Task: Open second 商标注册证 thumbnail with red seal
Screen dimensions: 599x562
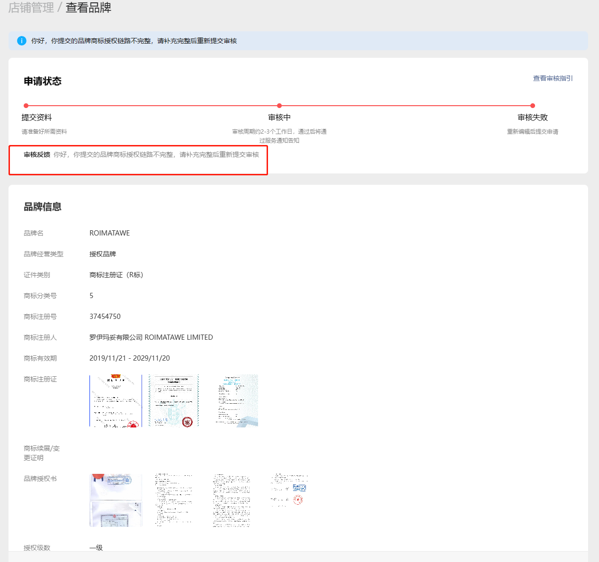Action: pyautogui.click(x=174, y=401)
